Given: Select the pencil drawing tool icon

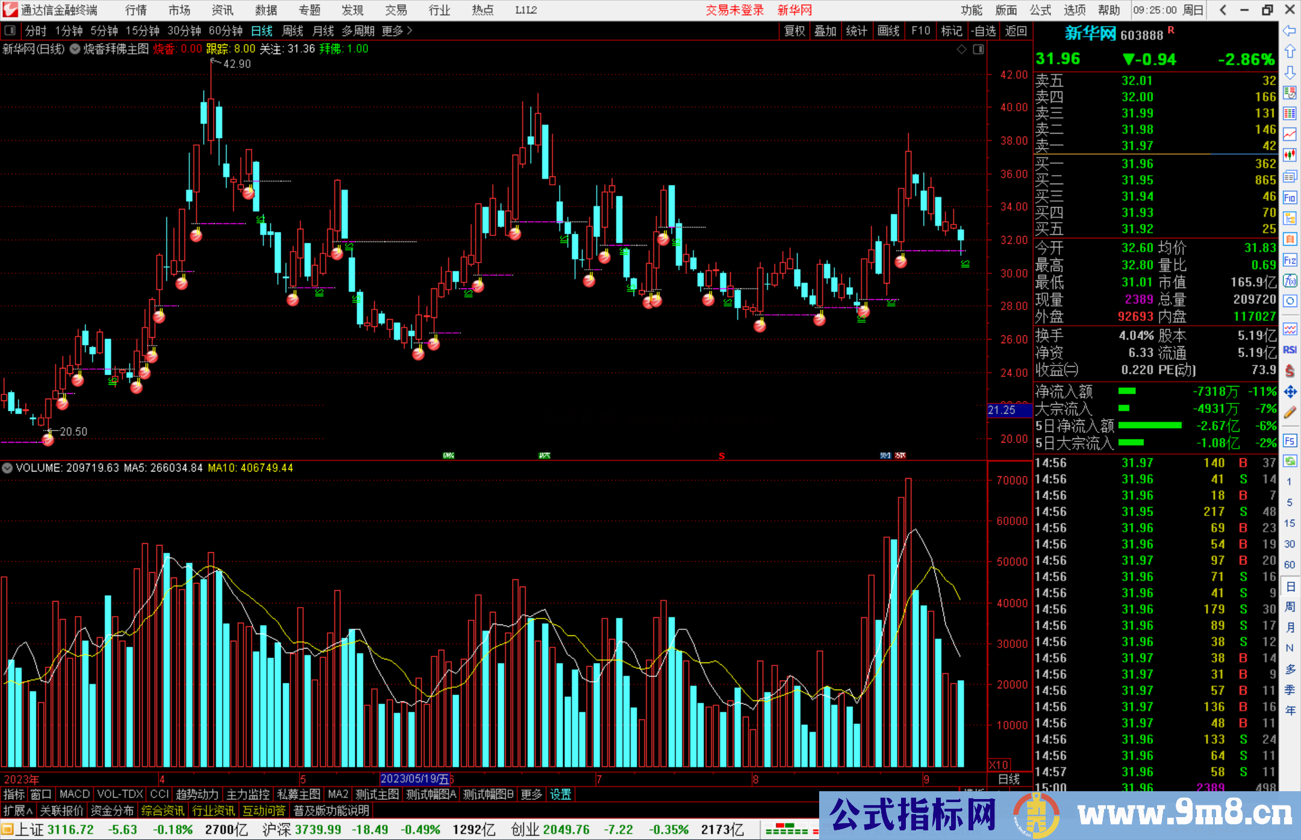Looking at the screenshot, I should tap(1290, 412).
